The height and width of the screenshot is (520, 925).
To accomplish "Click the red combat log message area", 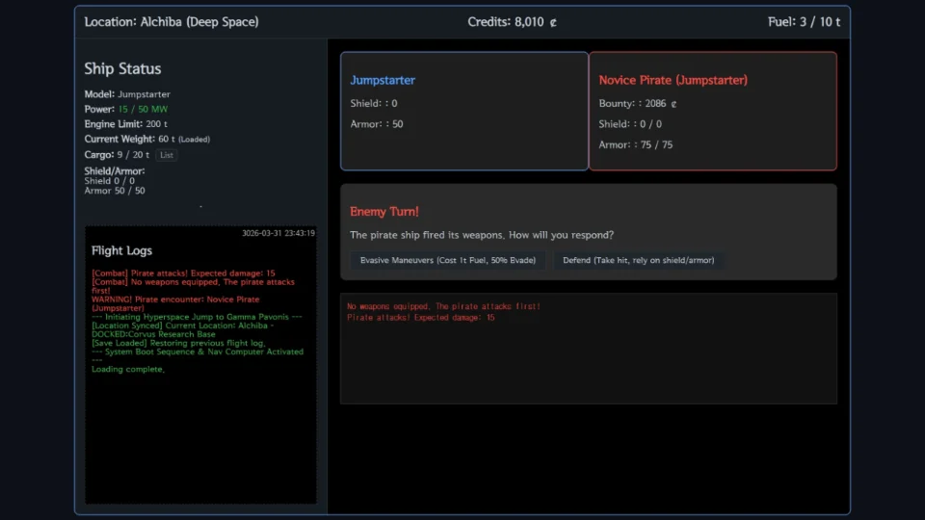I will [443, 312].
